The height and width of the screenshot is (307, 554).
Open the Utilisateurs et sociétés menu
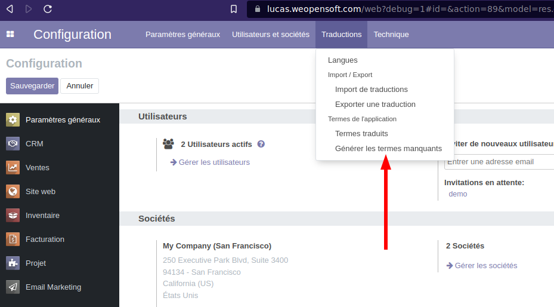[271, 35]
